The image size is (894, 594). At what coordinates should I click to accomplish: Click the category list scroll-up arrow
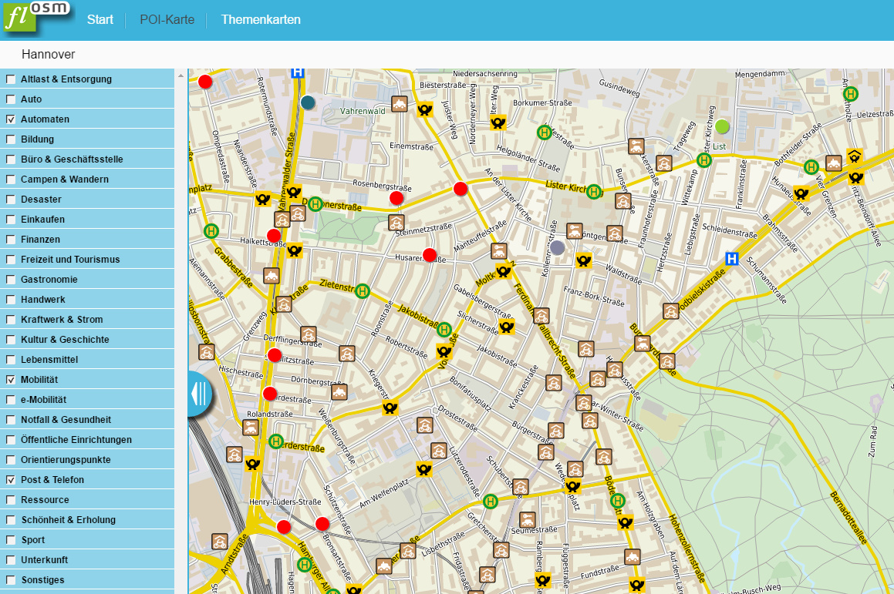pyautogui.click(x=181, y=76)
